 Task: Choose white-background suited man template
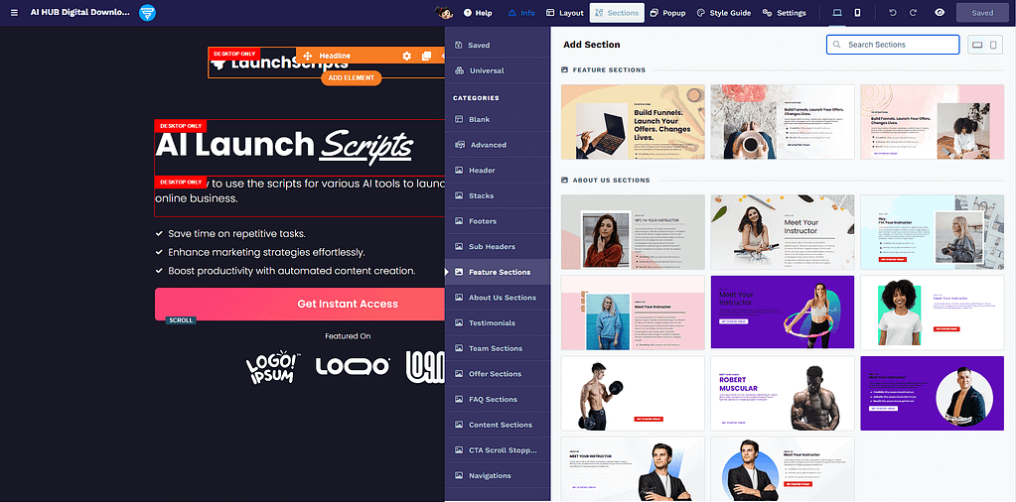pyautogui.click(x=633, y=469)
